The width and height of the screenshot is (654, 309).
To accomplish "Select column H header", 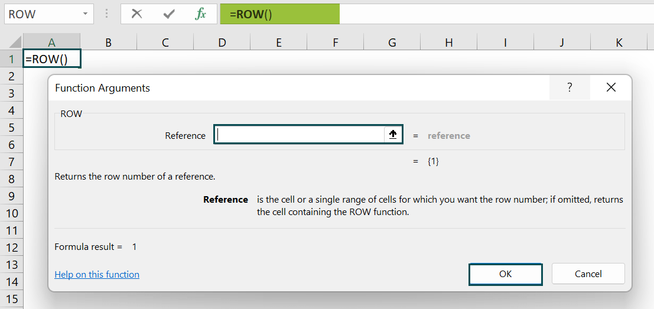I will pos(449,42).
